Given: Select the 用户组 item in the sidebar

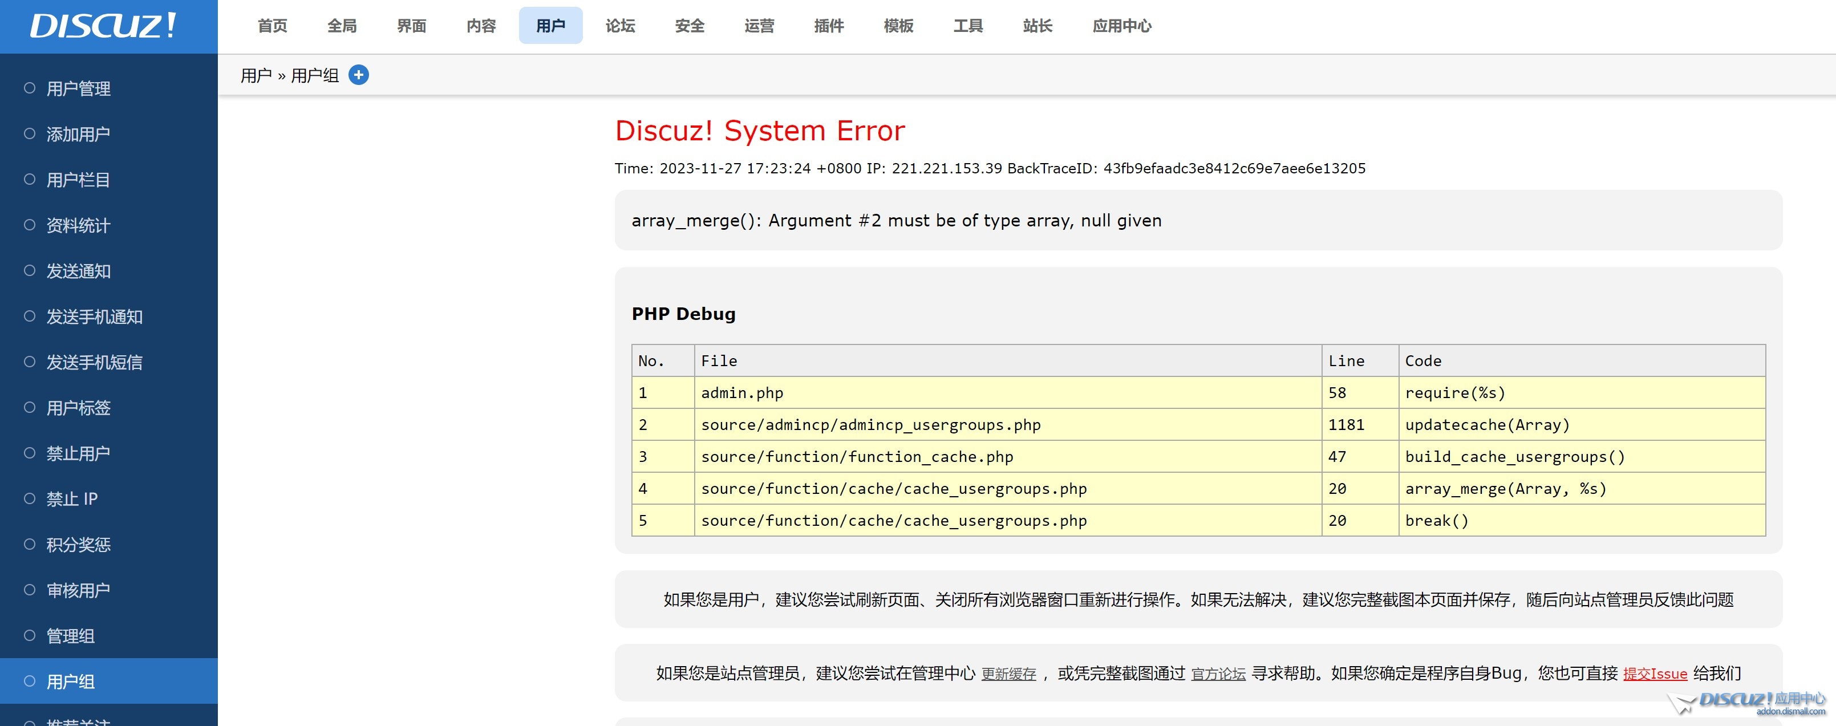Looking at the screenshot, I should 71,681.
